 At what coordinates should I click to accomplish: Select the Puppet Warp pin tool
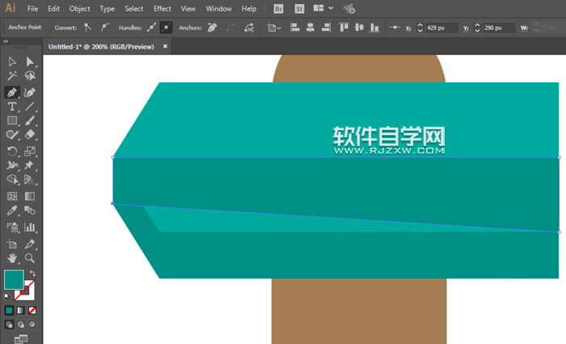pyautogui.click(x=30, y=166)
